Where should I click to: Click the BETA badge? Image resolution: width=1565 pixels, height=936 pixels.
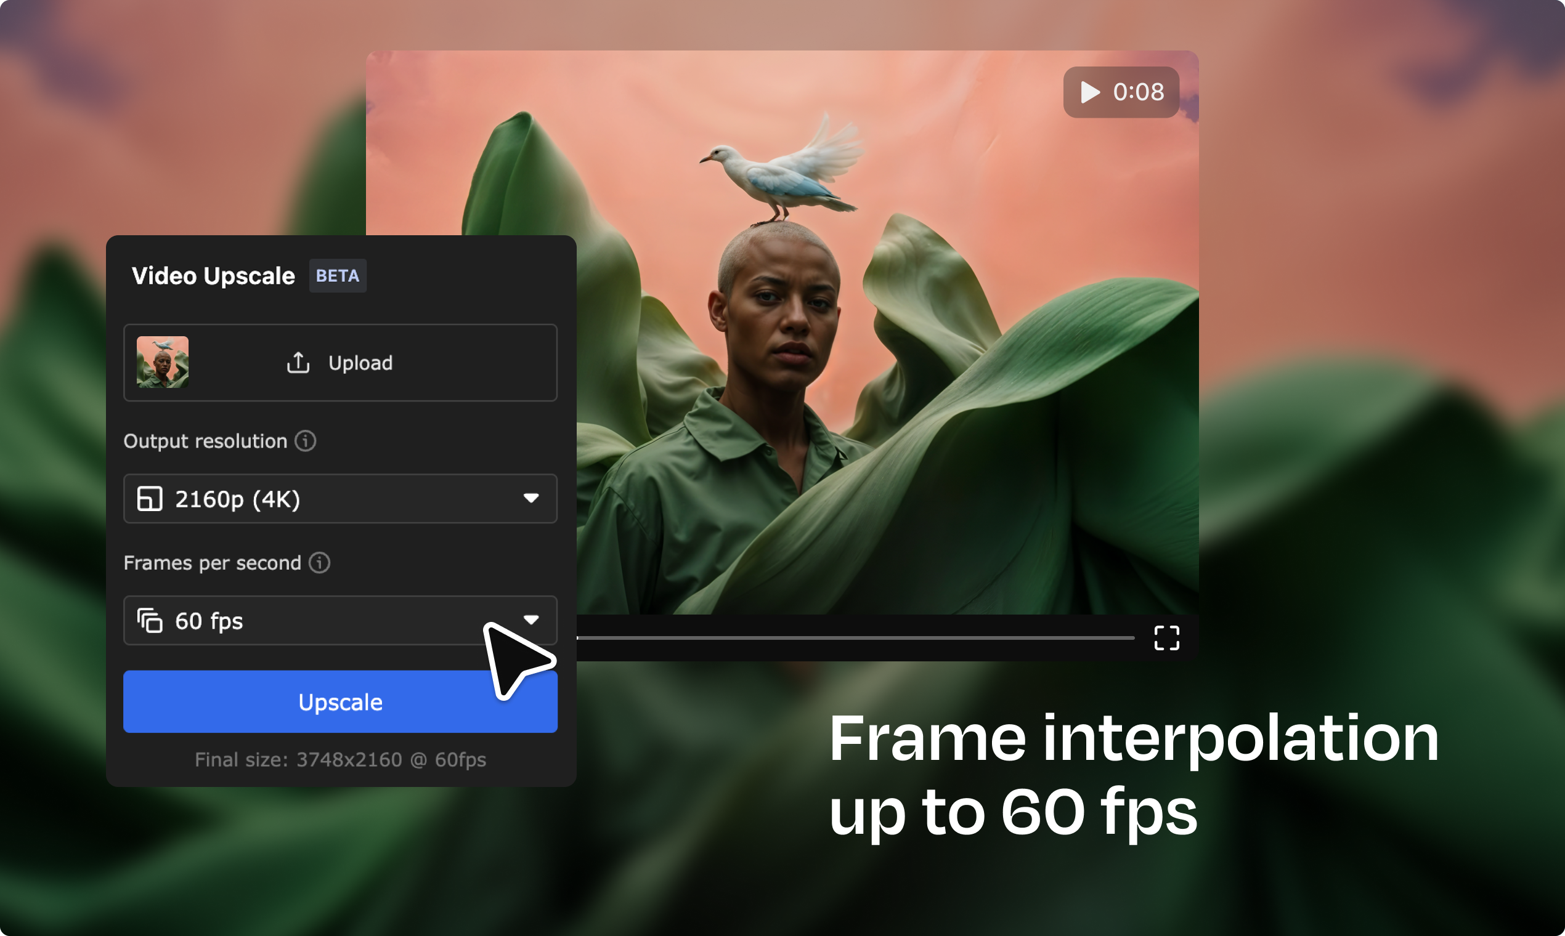point(337,276)
